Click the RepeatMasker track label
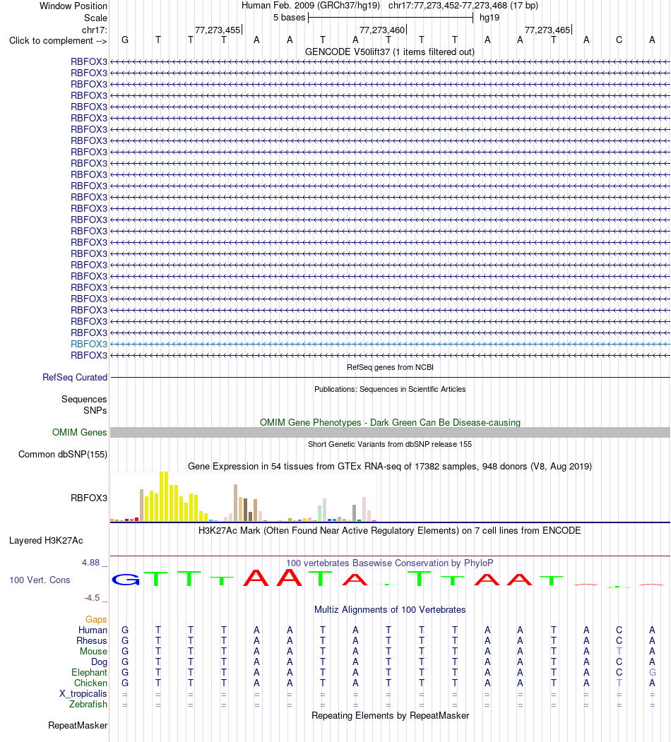The image size is (671, 742). (78, 726)
